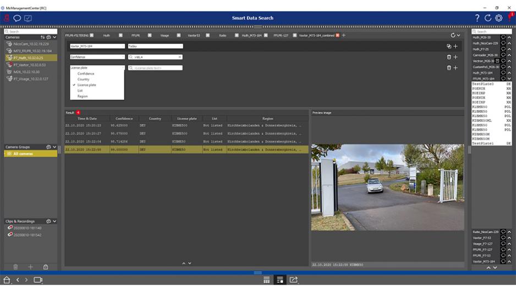
Task: Click the Camera Groups panel view icon
Action: [49, 147]
